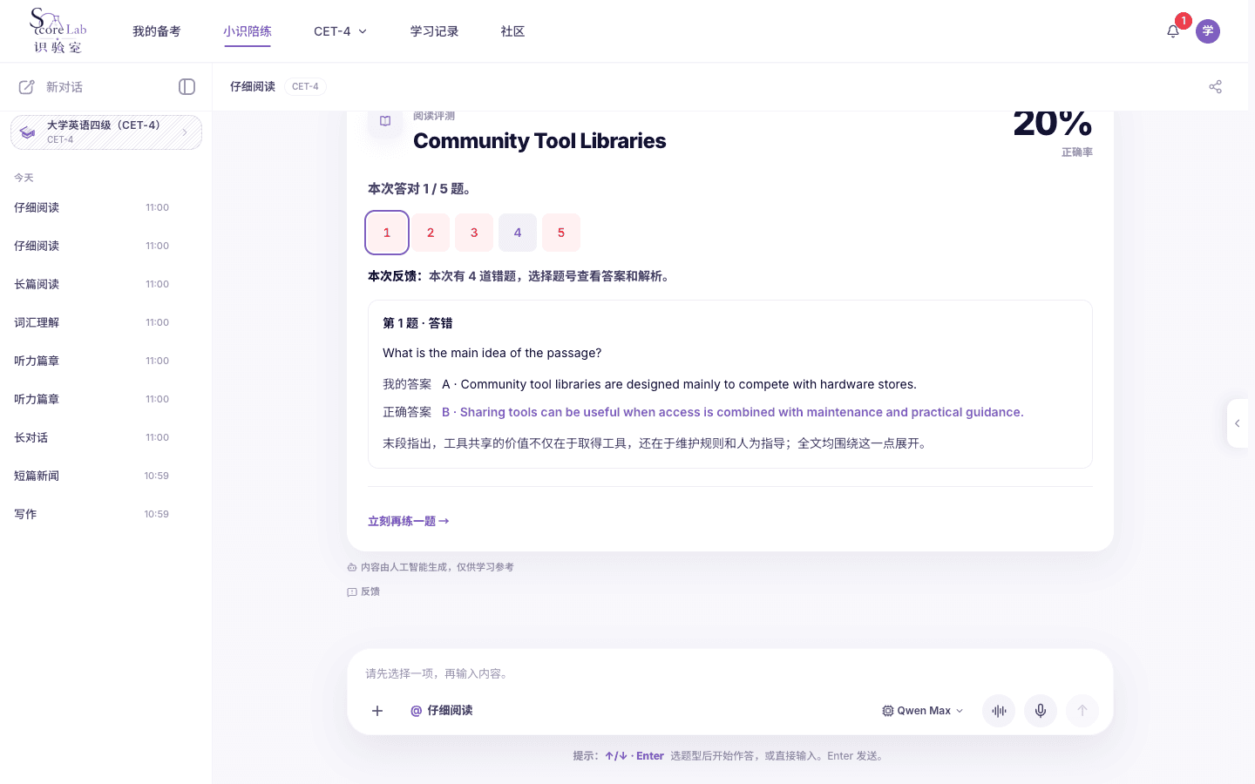Viewport: 1255px width, 784px height.
Task: Click the correct answer B text
Action: point(732,412)
